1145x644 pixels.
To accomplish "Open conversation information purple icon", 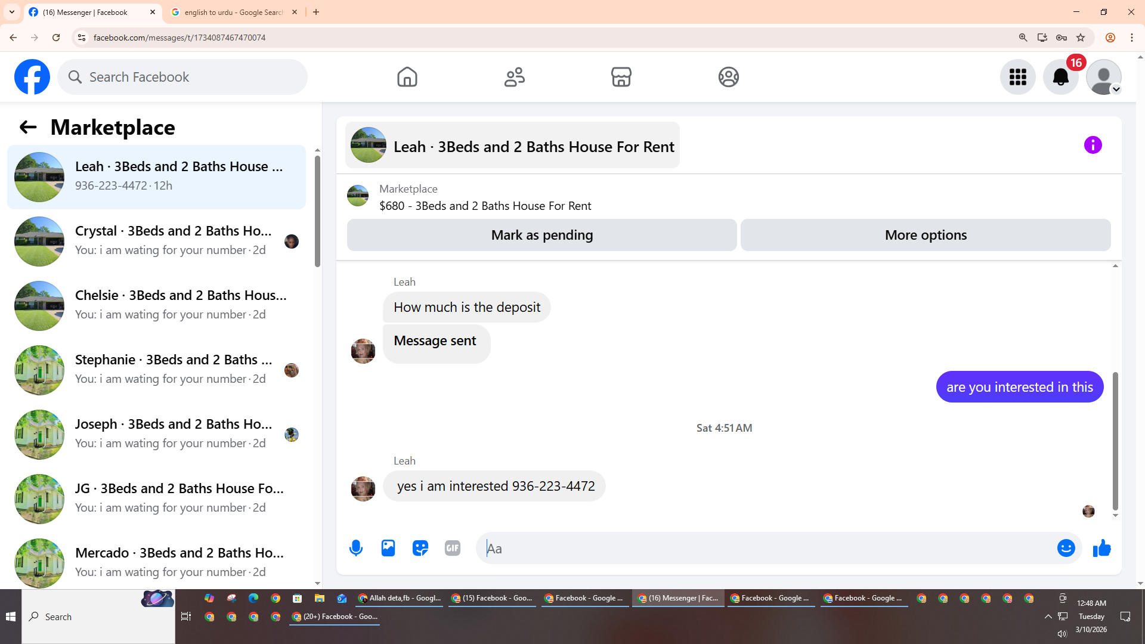I will [1093, 145].
